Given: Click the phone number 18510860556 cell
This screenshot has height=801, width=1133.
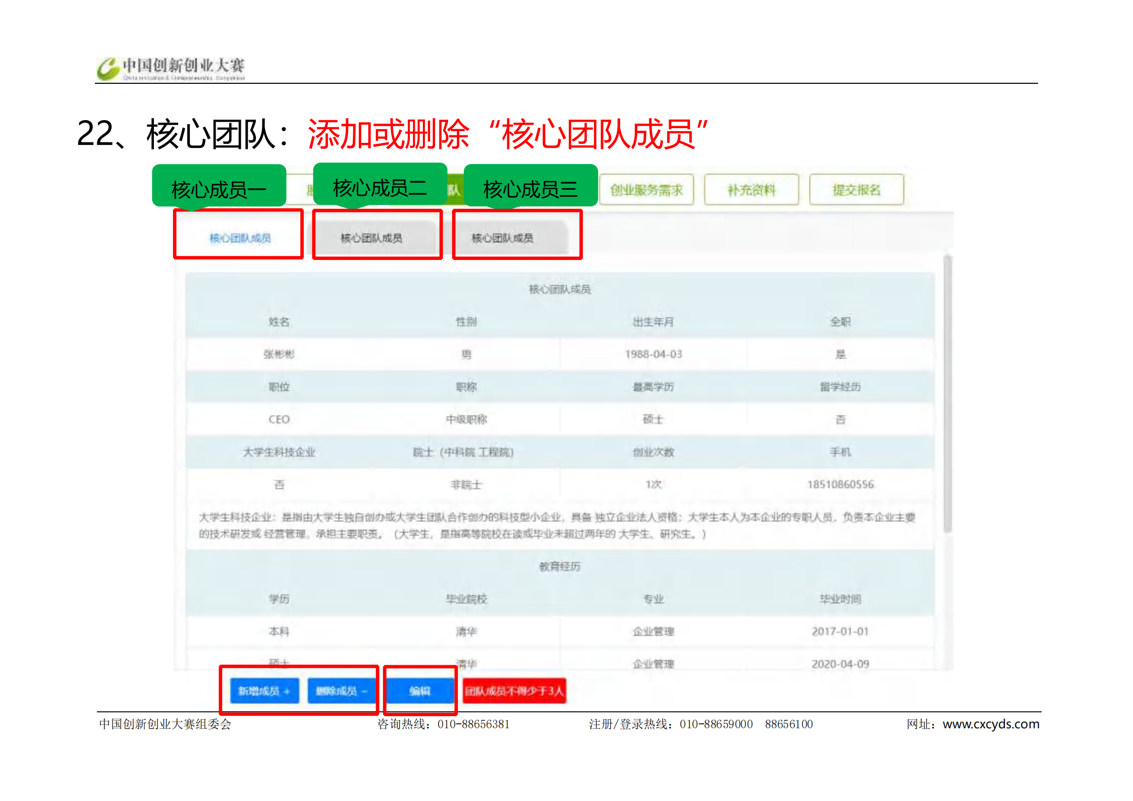Looking at the screenshot, I should coord(840,484).
